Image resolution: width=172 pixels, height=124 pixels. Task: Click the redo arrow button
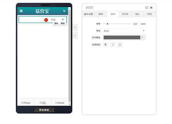75,36
